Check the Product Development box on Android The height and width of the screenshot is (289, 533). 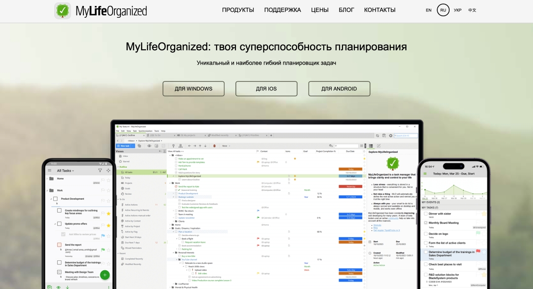(55, 199)
